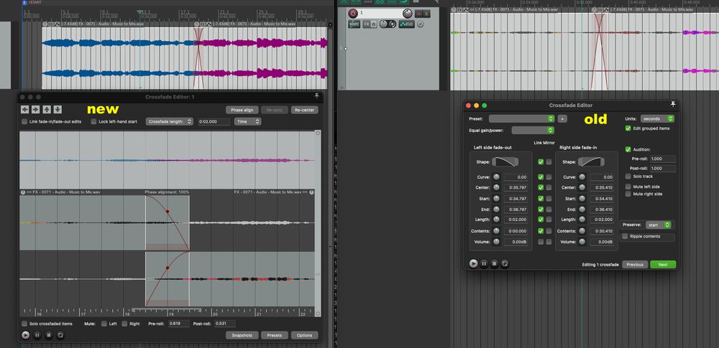The width and height of the screenshot is (719, 348).
Task: Click Post-roll field 0.531
Action: point(224,324)
